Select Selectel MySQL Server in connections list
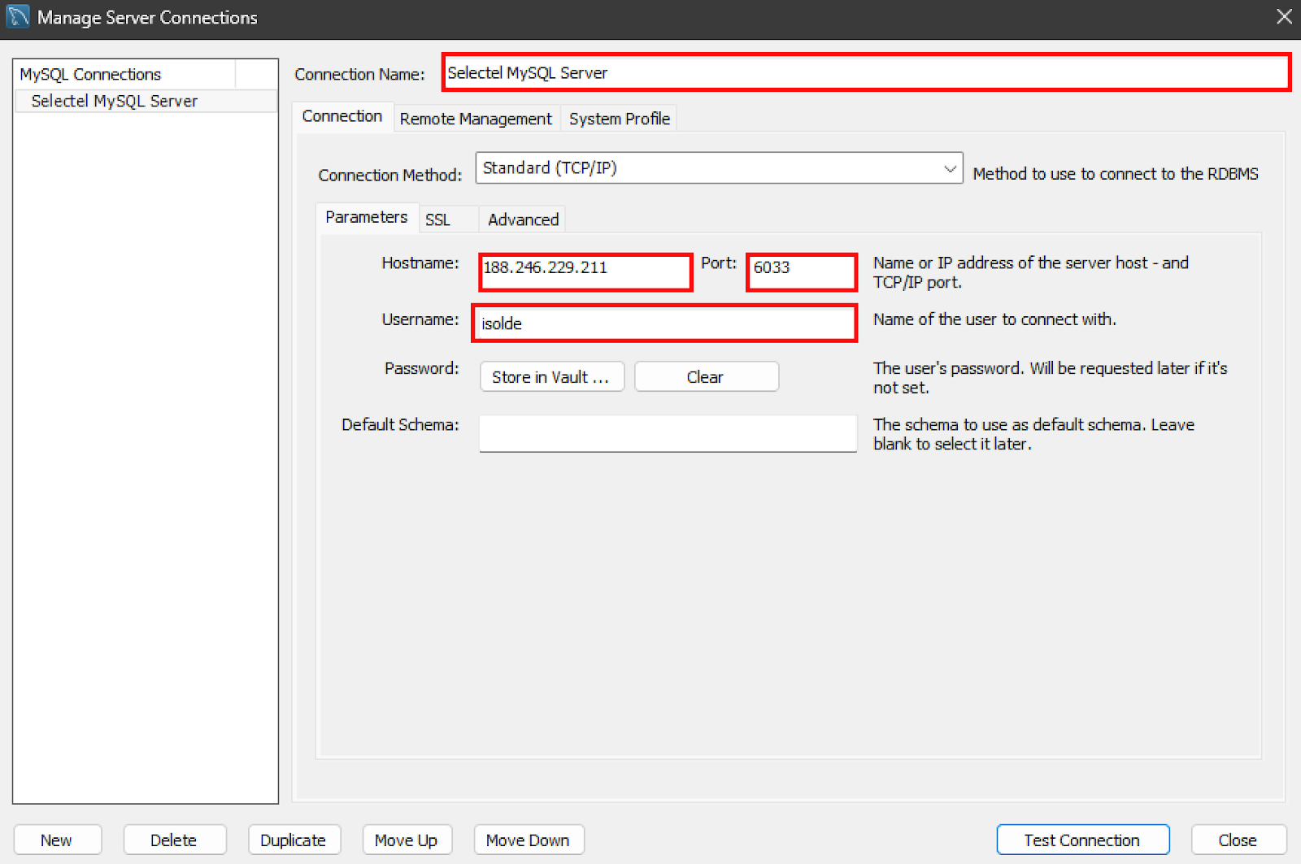The width and height of the screenshot is (1301, 864). pos(146,101)
